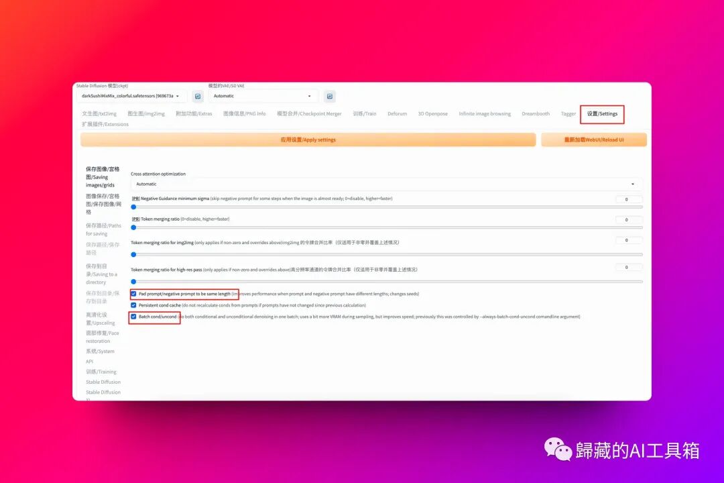Focus the [PR] Token merging ratio number field

click(628, 219)
